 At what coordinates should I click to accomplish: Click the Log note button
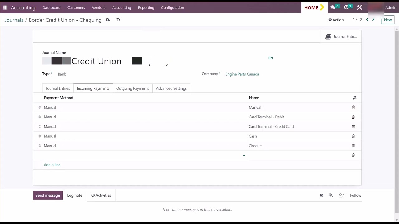[75, 195]
